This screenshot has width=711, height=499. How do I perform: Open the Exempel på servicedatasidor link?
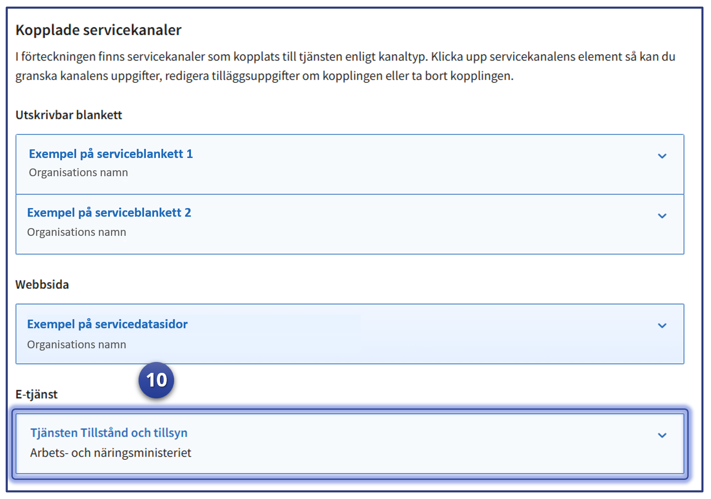click(x=107, y=324)
